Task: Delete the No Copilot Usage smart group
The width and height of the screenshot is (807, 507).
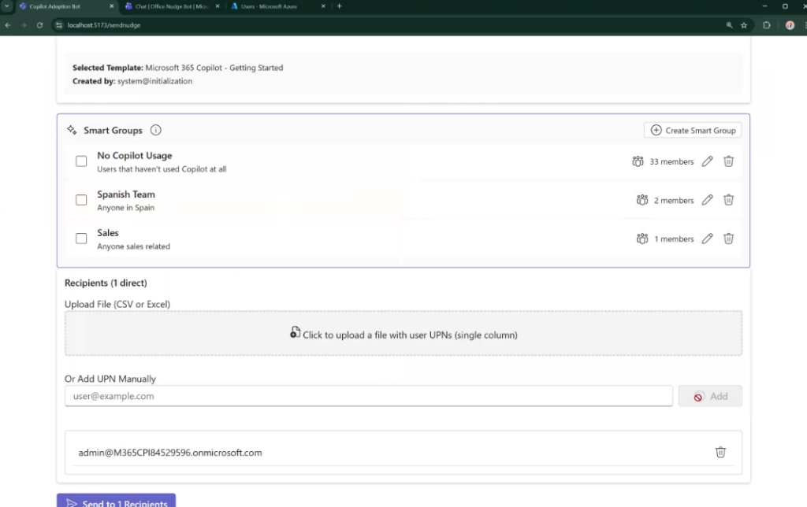Action: (729, 161)
